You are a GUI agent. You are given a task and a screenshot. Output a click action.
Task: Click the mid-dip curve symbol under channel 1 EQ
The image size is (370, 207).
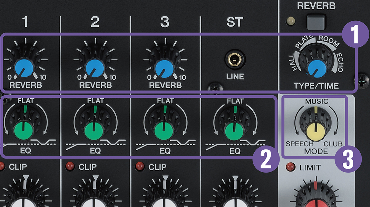43,142
